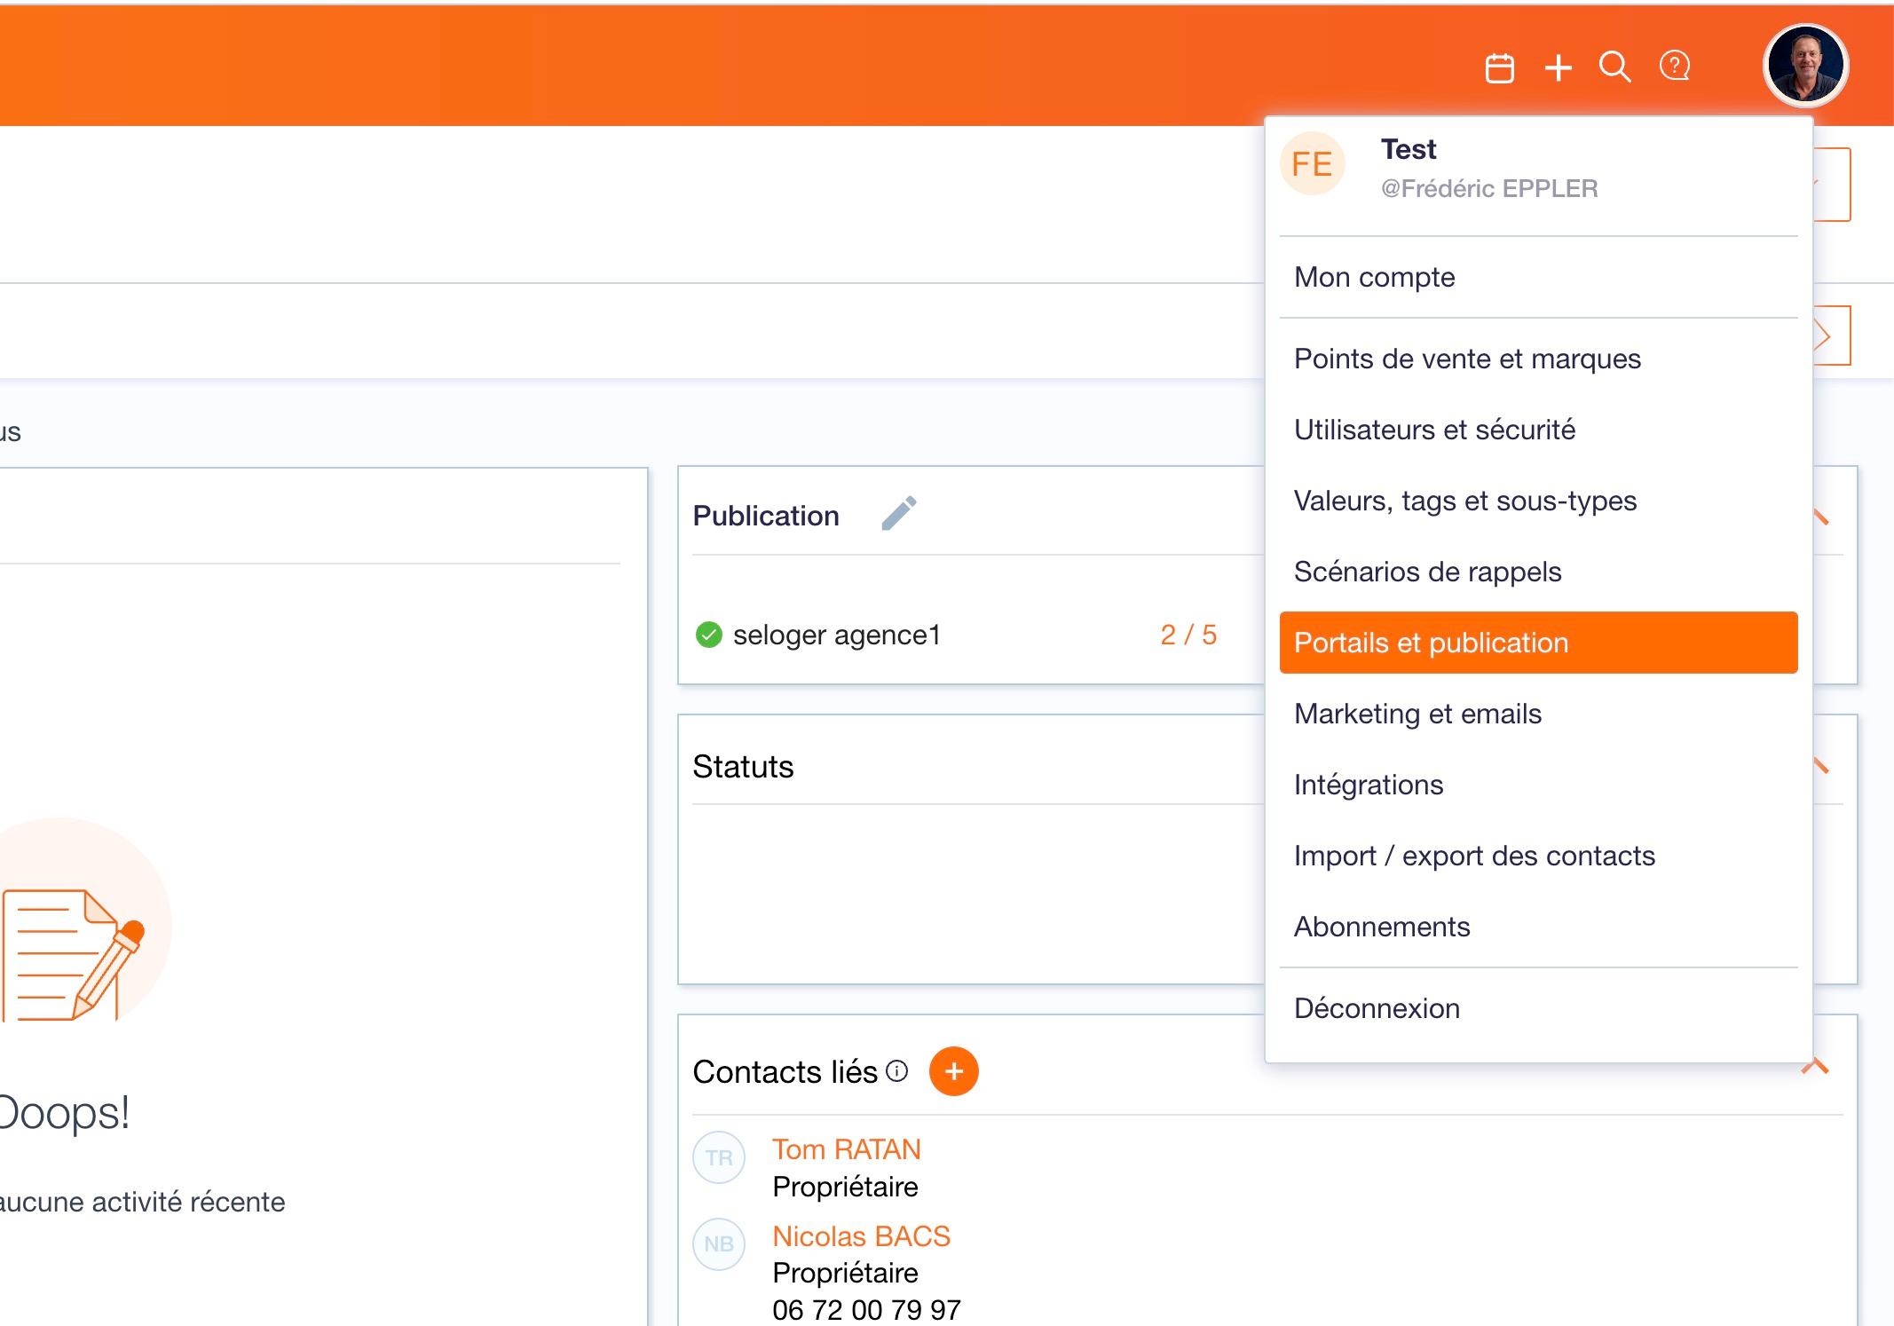The width and height of the screenshot is (1894, 1326).
Task: Click the FE initials avatar
Action: pos(1312,164)
